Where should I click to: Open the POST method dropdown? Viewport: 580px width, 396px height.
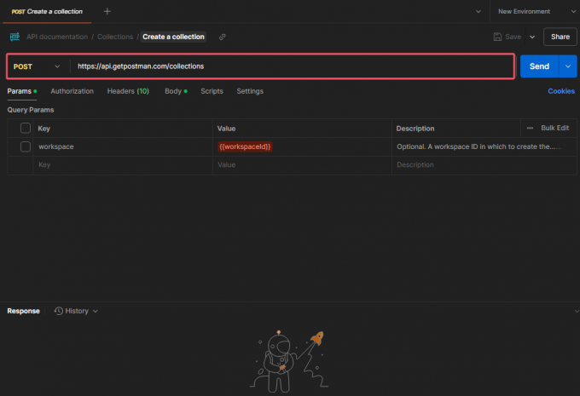[37, 66]
